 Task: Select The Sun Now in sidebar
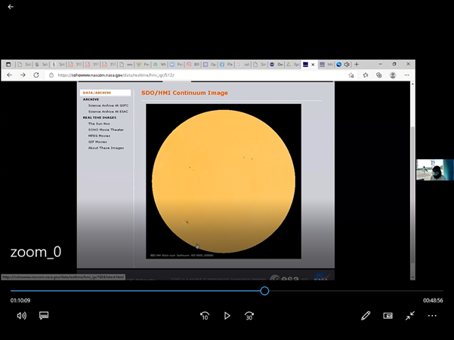click(99, 124)
